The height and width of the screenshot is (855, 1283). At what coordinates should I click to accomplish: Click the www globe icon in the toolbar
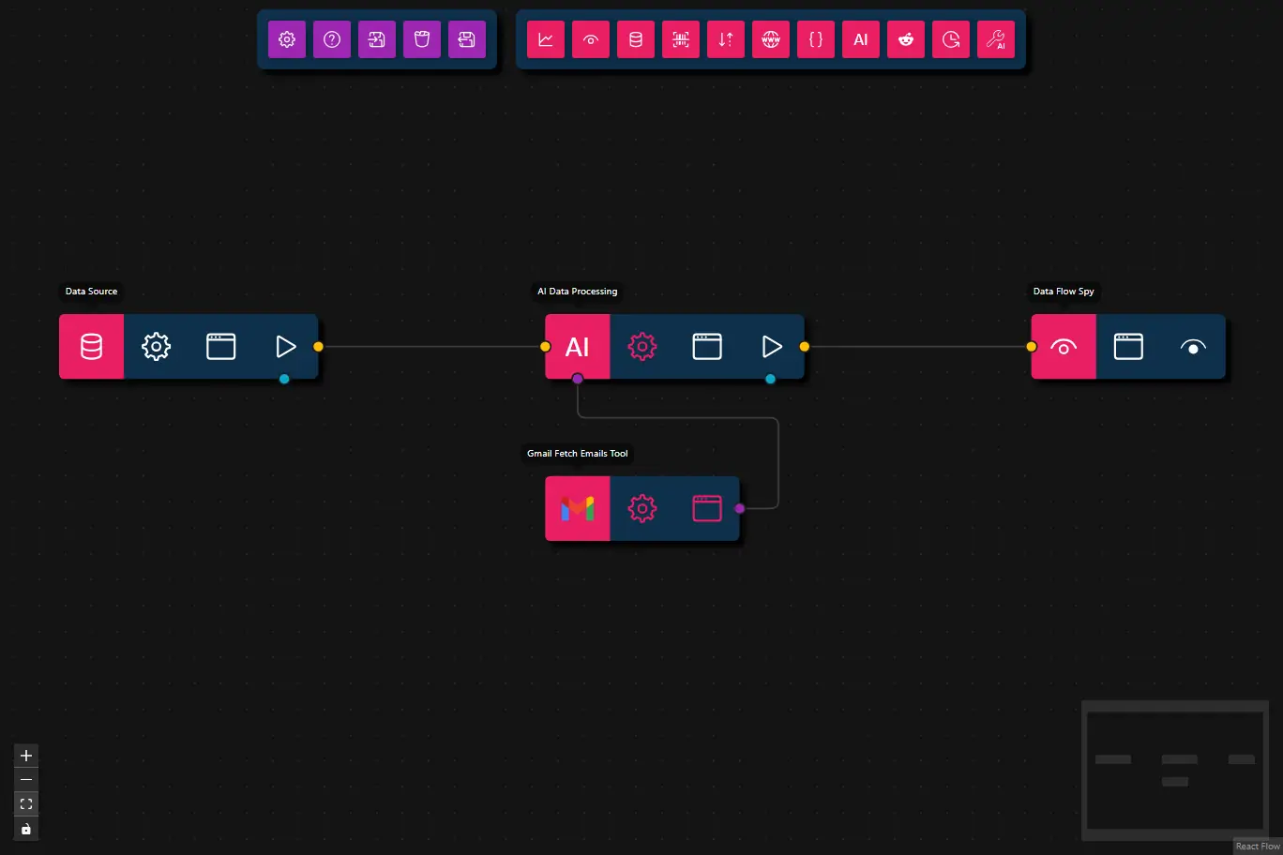771,39
